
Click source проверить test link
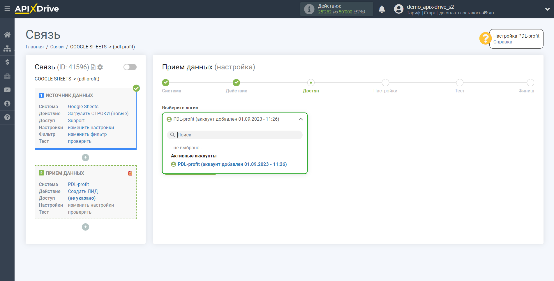point(80,141)
